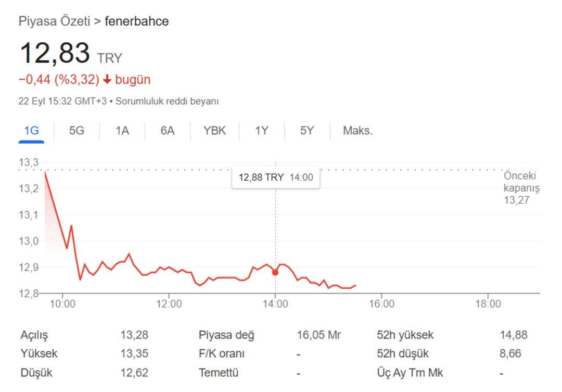Click the 10:00 axis time label
Screen dimensions: 562x392
coord(62,304)
